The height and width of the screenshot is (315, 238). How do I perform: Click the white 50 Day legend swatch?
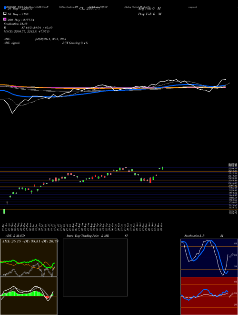click(x=5, y=14)
